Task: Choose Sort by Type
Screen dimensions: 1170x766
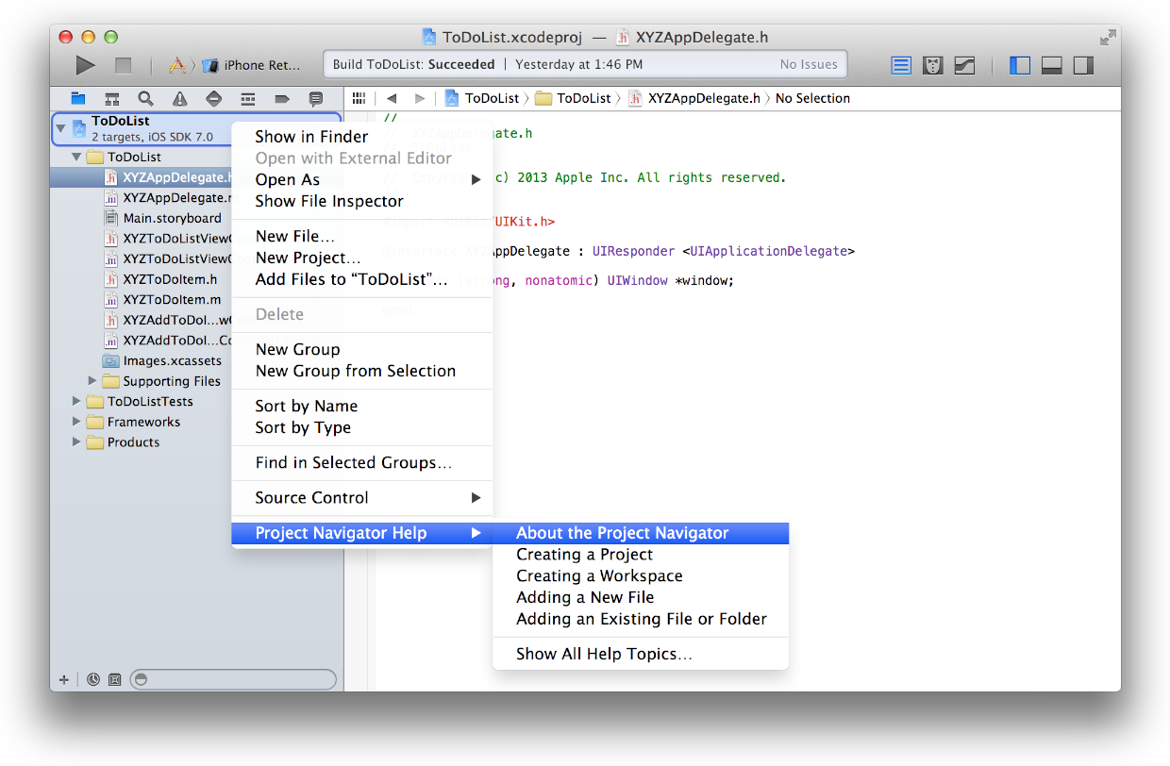Action: click(362, 427)
